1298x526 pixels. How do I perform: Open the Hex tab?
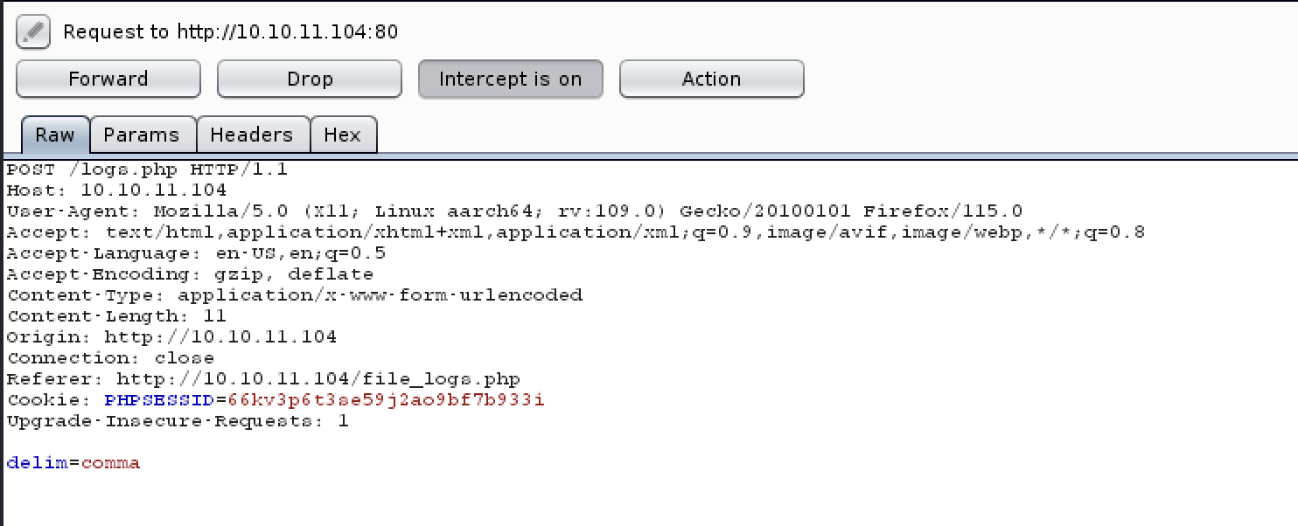point(343,135)
